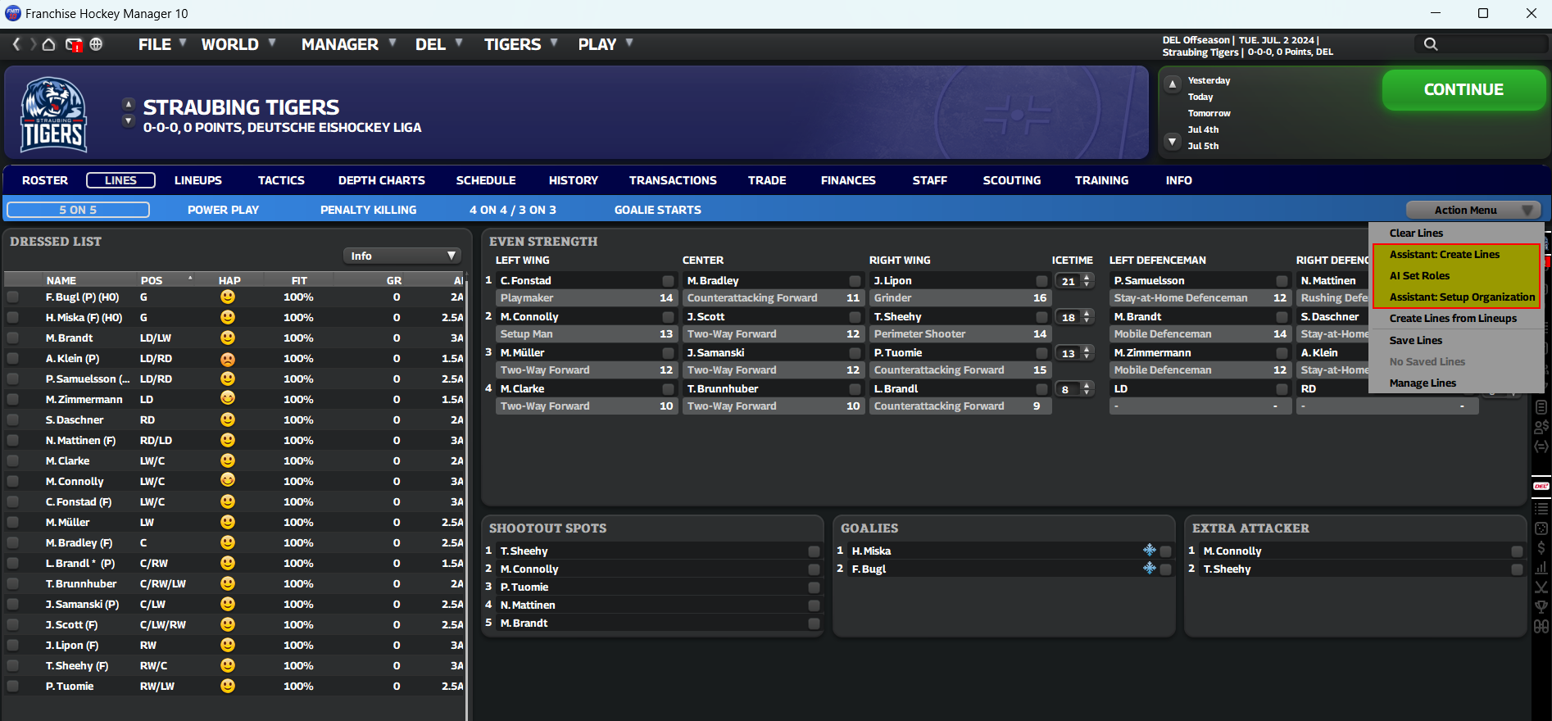Image resolution: width=1552 pixels, height=721 pixels.
Task: Tick the checkbox for M.Brandt in dressed list
Action: coord(13,338)
